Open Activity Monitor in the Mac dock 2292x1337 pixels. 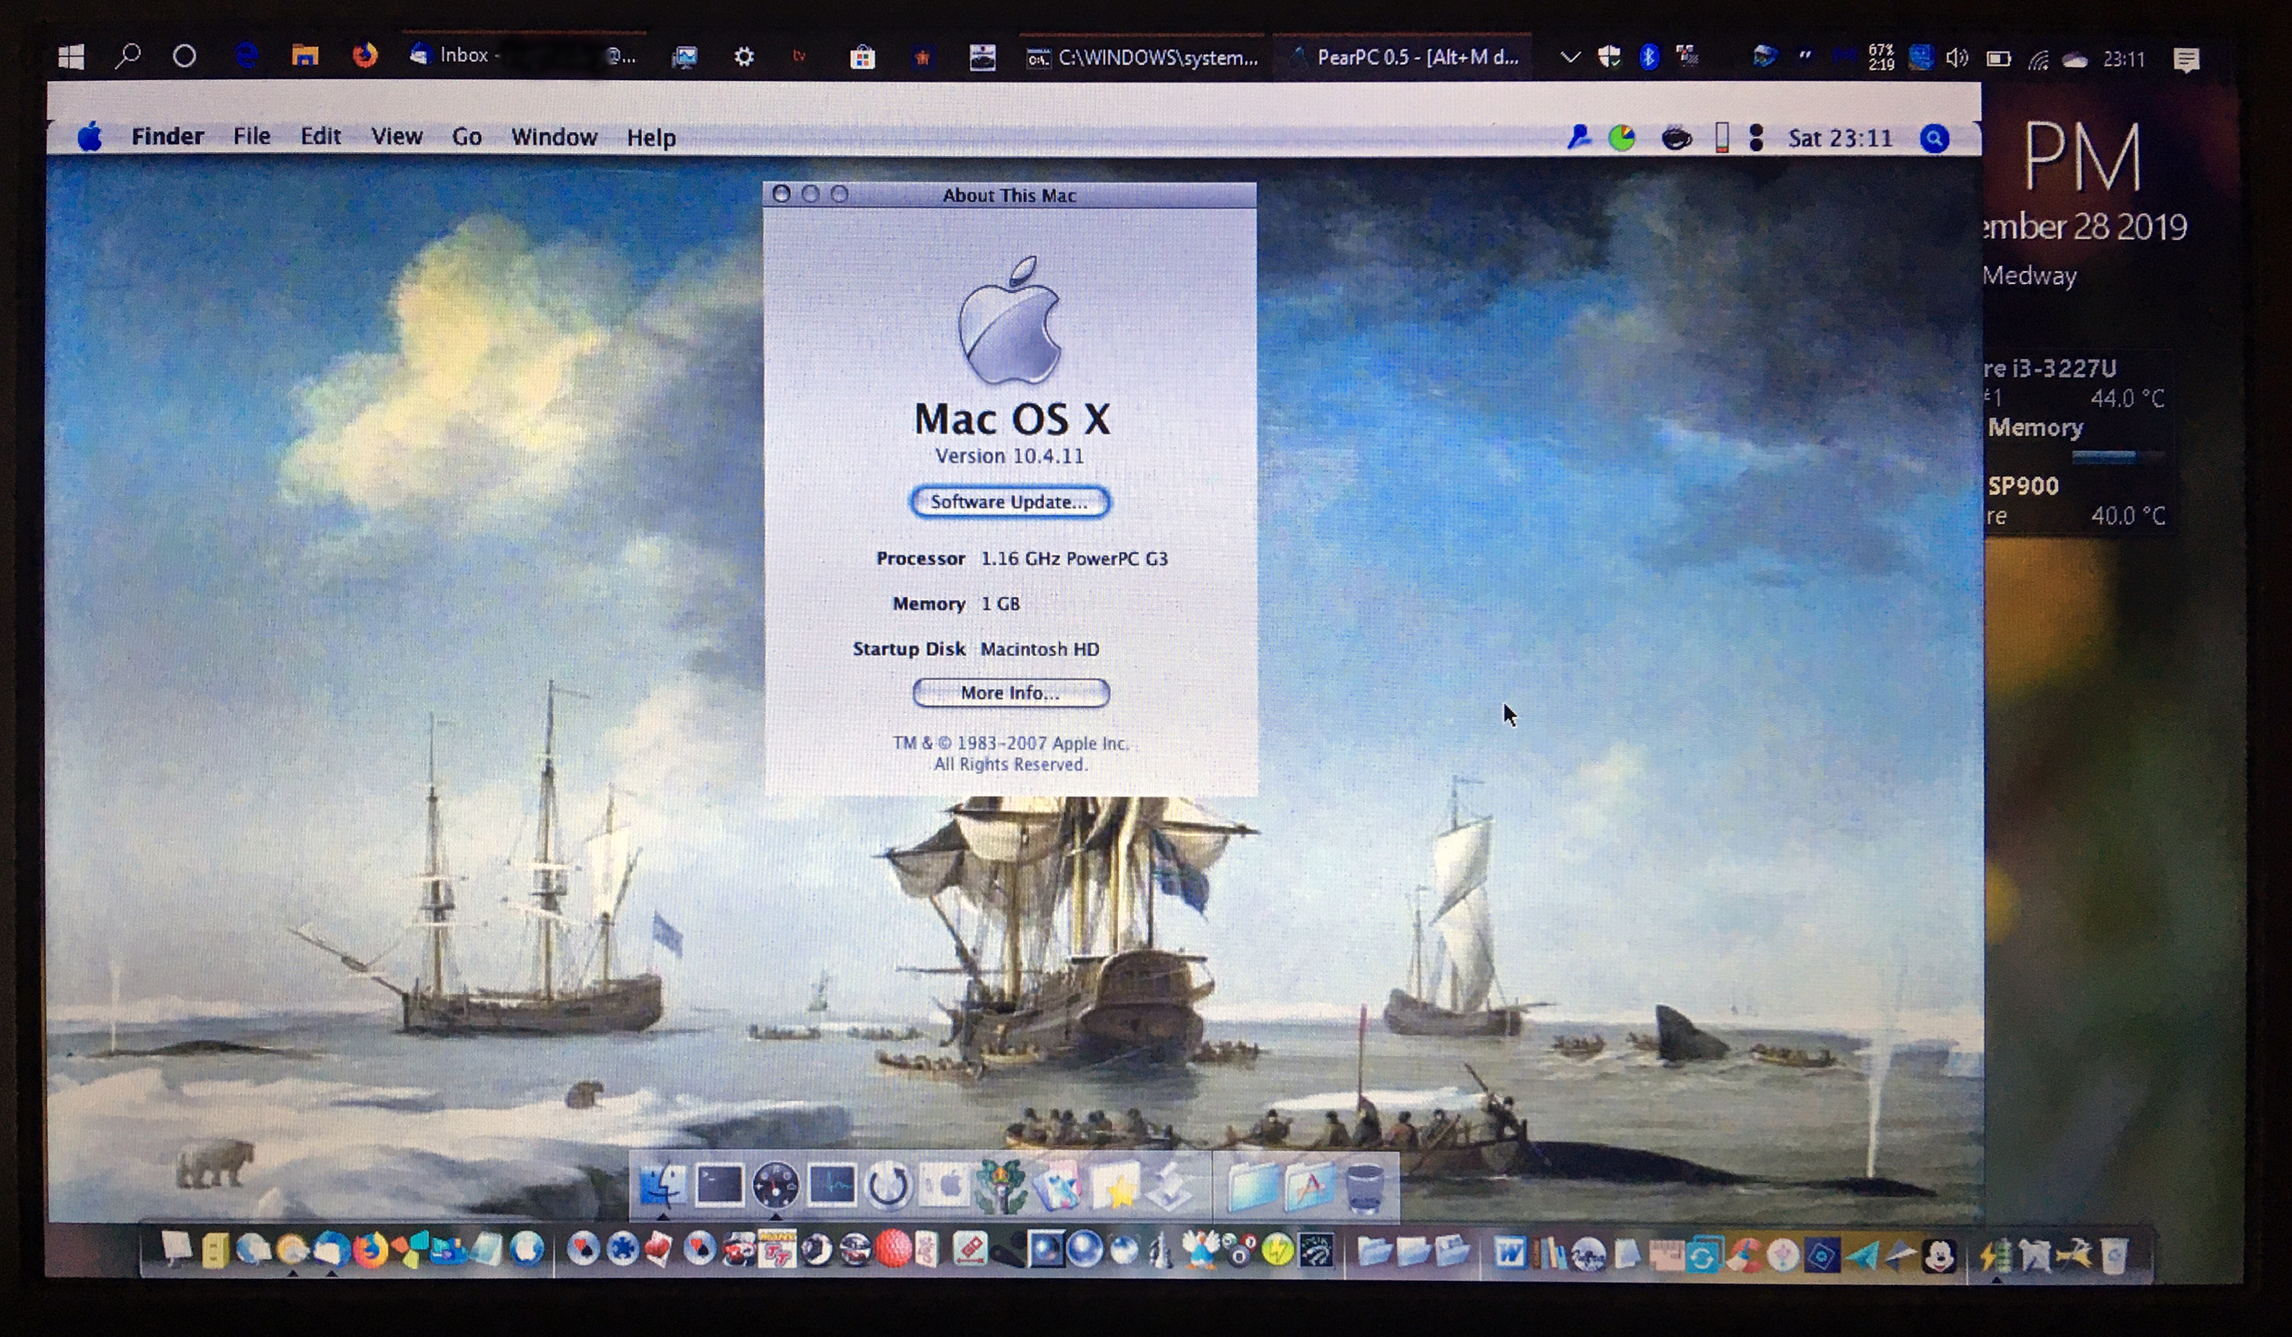pos(832,1185)
